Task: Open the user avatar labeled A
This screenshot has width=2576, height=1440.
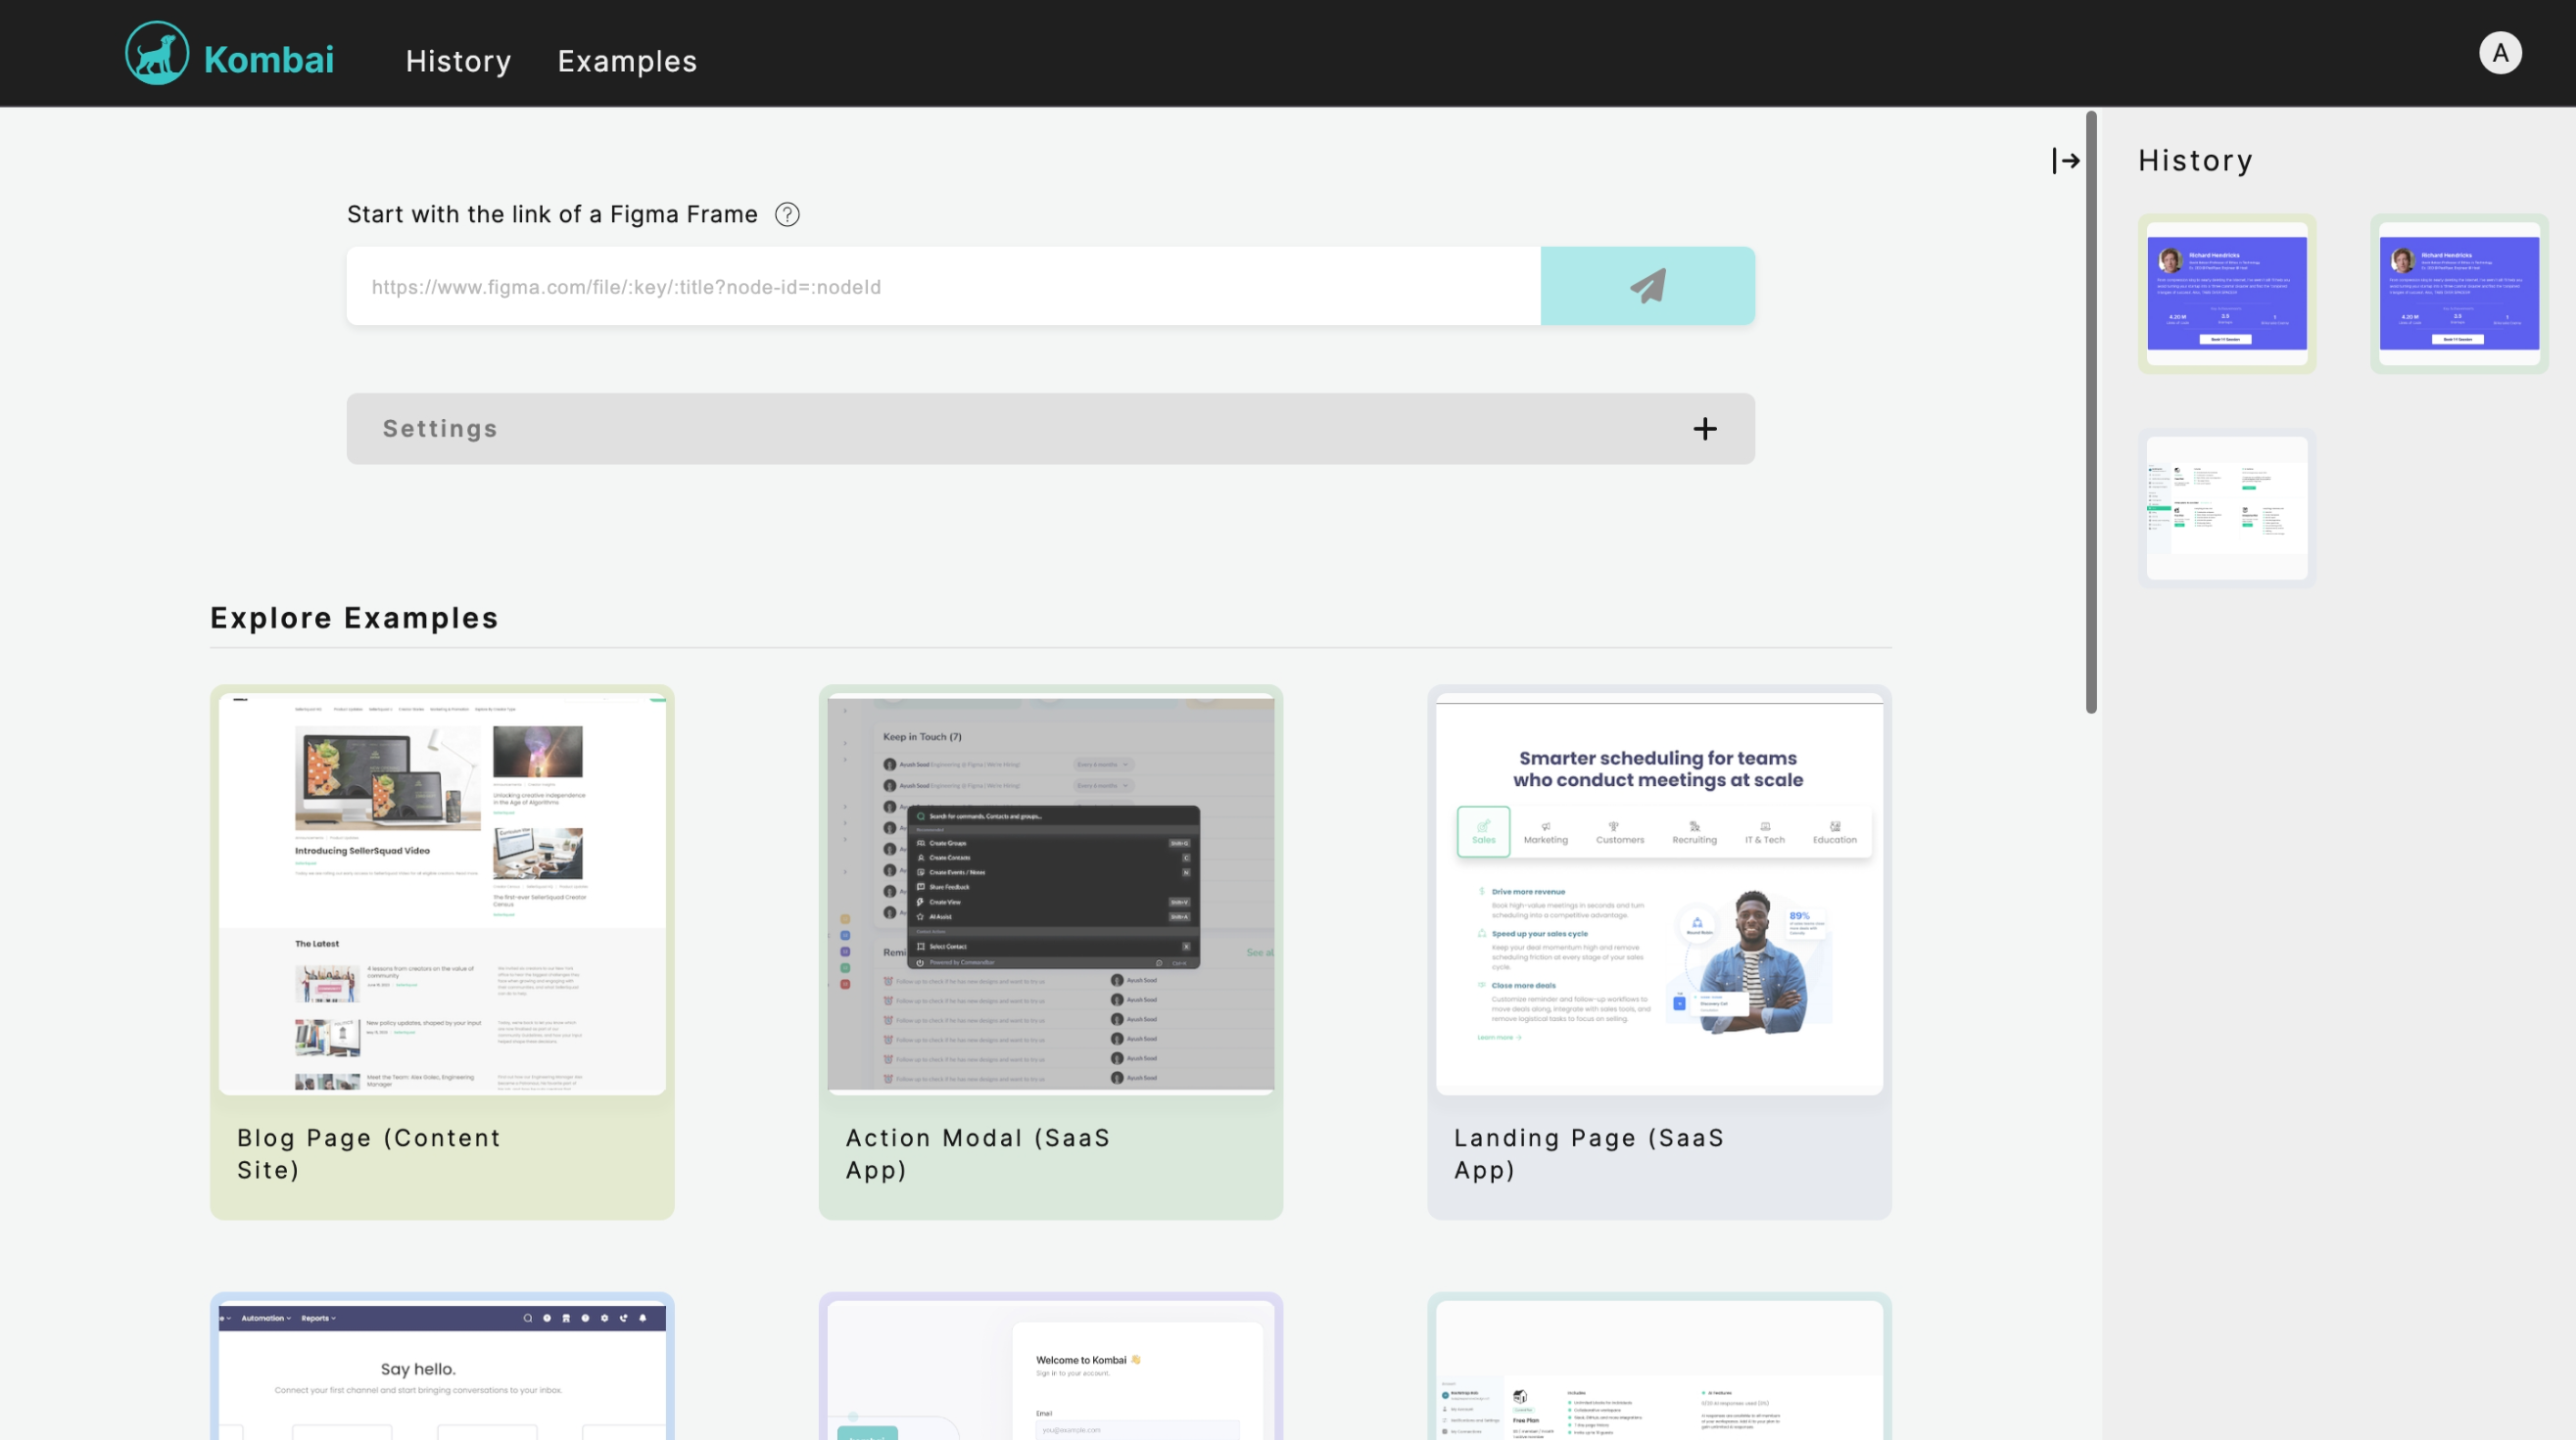Action: pos(2500,53)
